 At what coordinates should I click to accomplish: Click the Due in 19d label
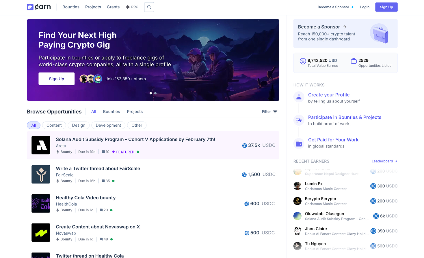pos(87,152)
